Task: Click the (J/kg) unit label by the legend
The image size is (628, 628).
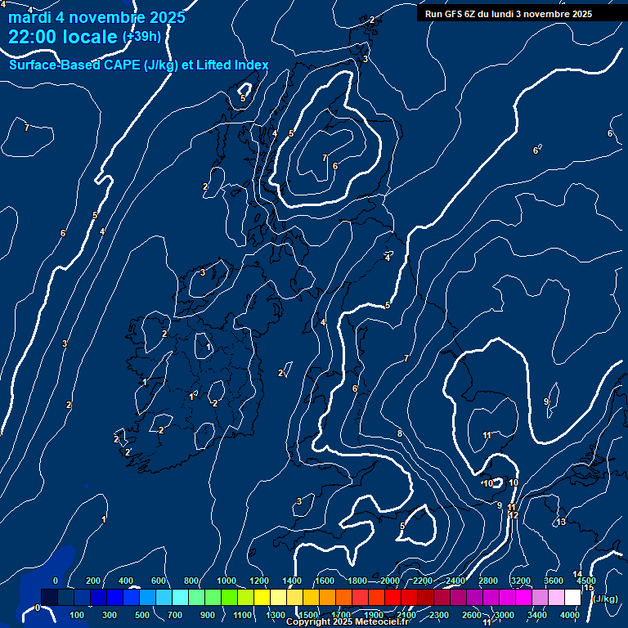Action: coord(605,599)
